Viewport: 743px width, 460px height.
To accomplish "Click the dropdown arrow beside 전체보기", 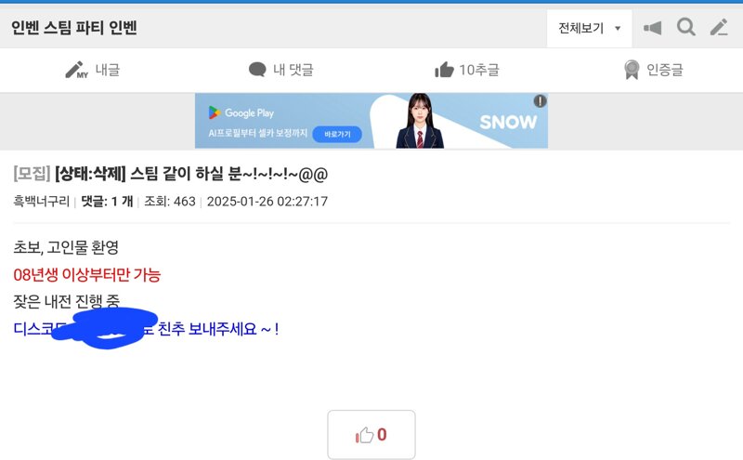I will [618, 29].
